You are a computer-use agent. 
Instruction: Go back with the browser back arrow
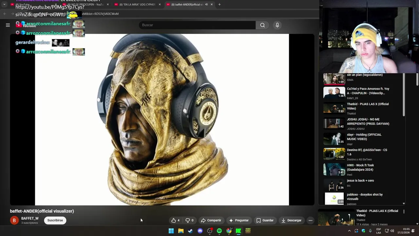pos(5,14)
